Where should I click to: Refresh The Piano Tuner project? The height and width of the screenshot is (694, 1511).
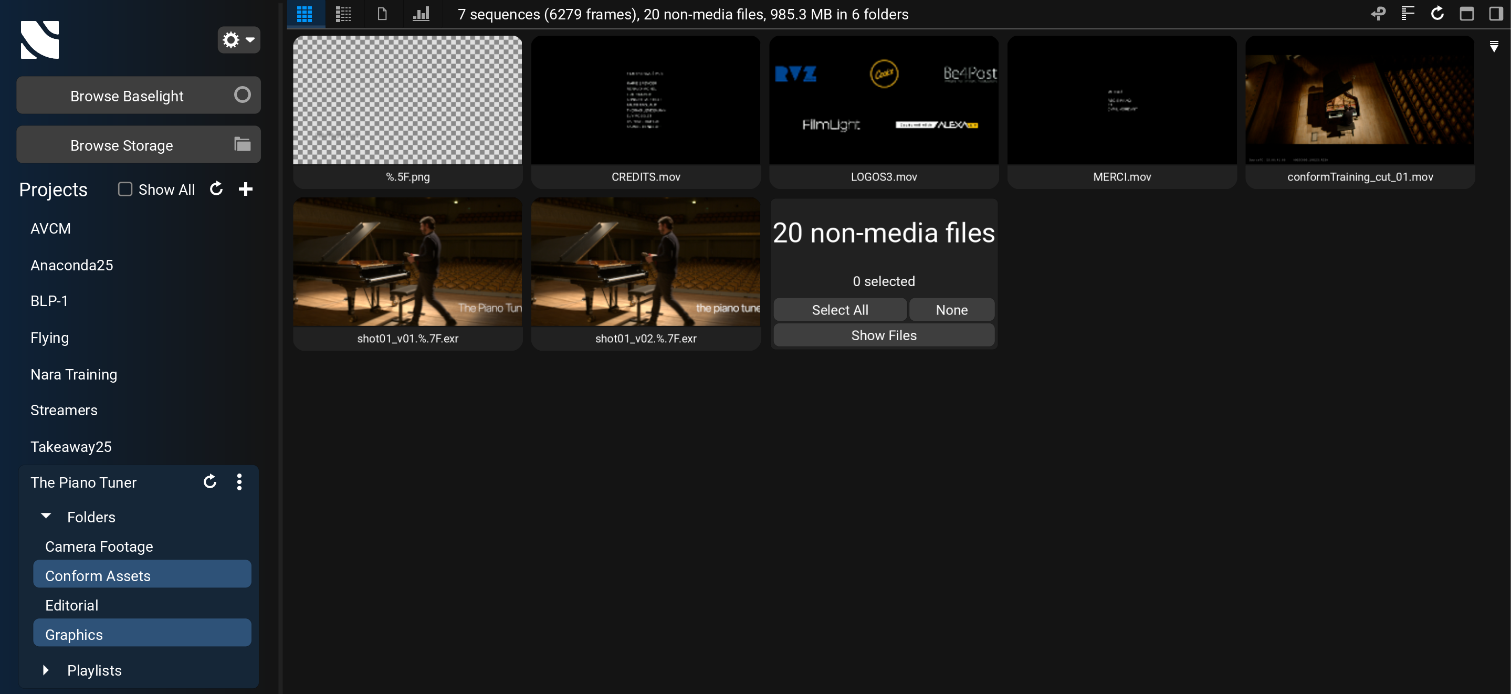(x=210, y=481)
